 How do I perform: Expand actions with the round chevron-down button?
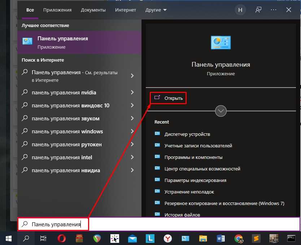tap(221, 111)
